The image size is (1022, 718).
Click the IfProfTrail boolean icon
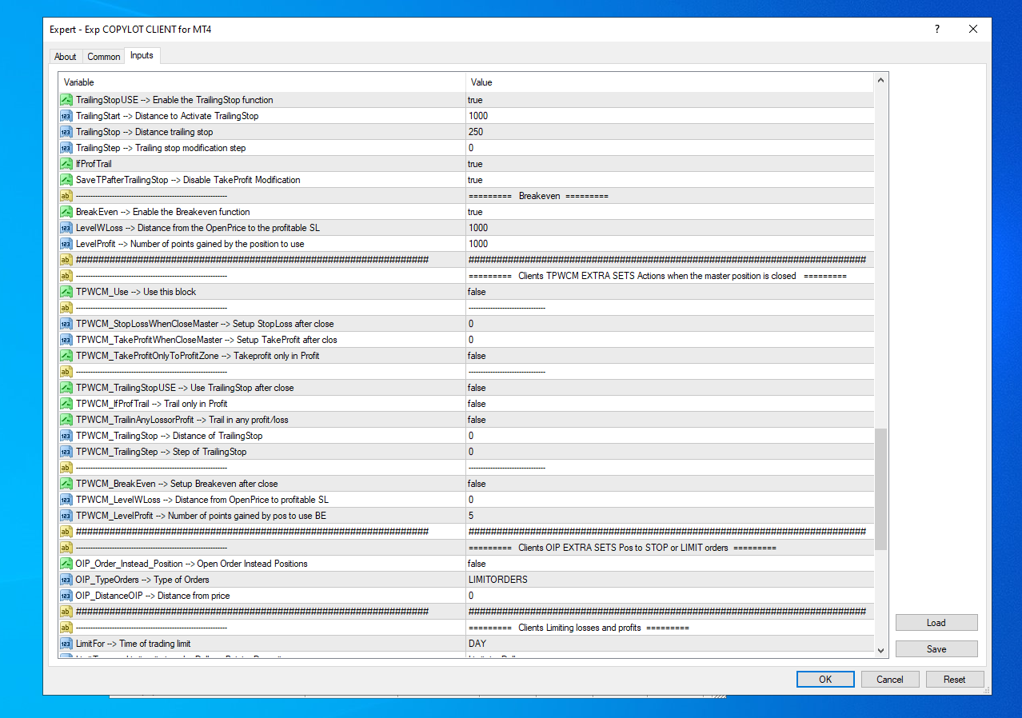click(x=66, y=164)
